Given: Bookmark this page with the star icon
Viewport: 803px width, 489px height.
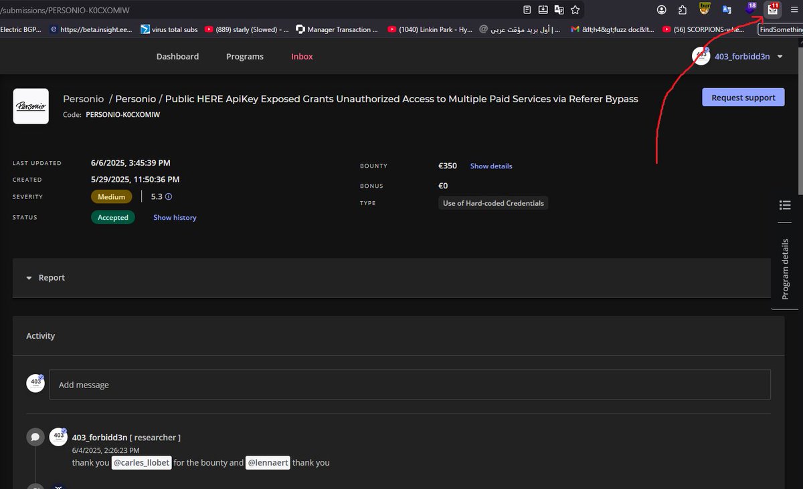Looking at the screenshot, I should click(x=575, y=9).
